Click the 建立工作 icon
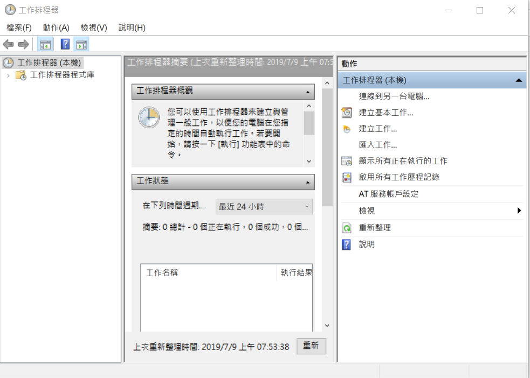This screenshot has width=530, height=378. click(x=347, y=129)
